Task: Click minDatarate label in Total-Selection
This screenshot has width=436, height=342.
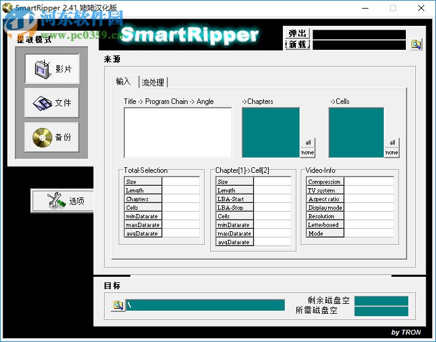Action: (143, 216)
